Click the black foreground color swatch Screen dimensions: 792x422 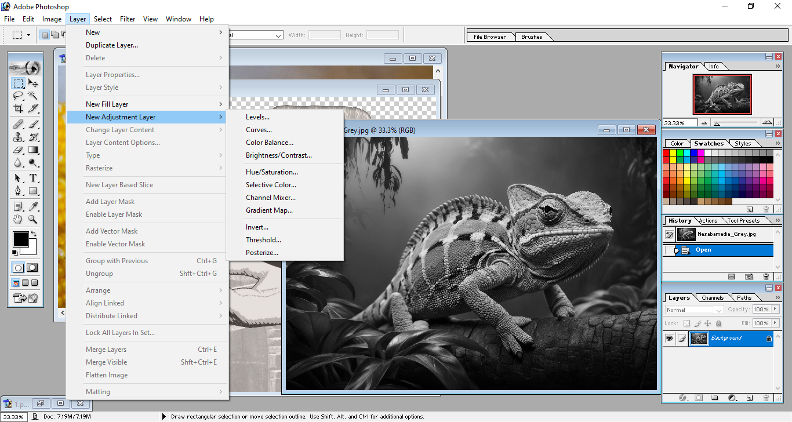tap(20, 239)
